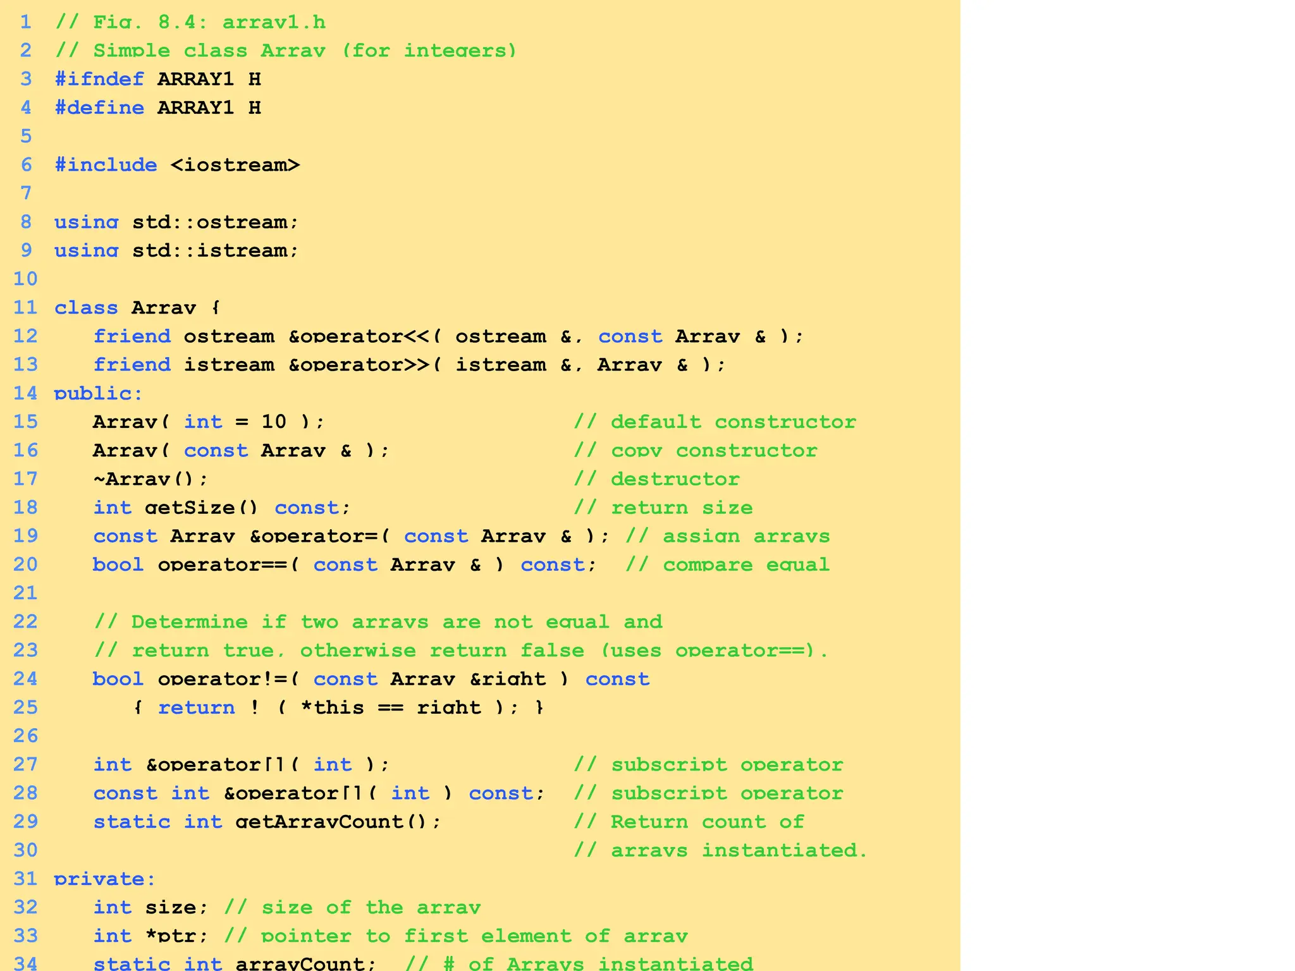Click 'int *ptr;' declaration

pos(150,936)
